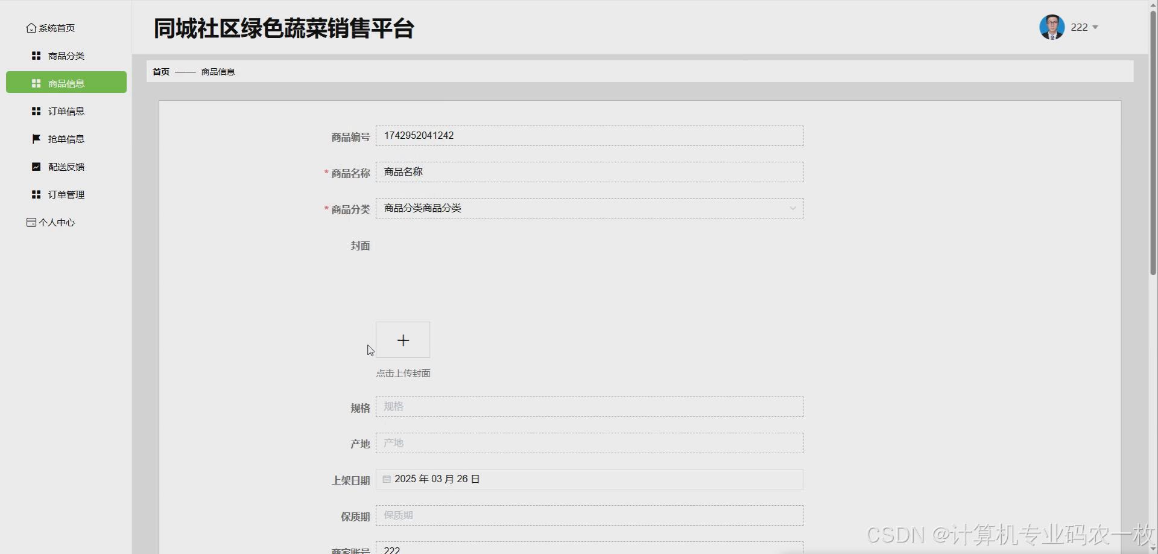The width and height of the screenshot is (1158, 554).
Task: Click the 订单管理 management icon
Action: click(x=36, y=194)
